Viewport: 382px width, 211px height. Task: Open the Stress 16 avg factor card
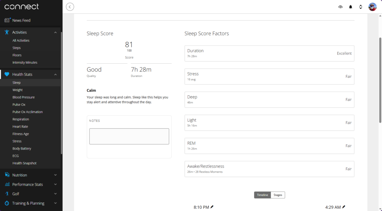269,76
